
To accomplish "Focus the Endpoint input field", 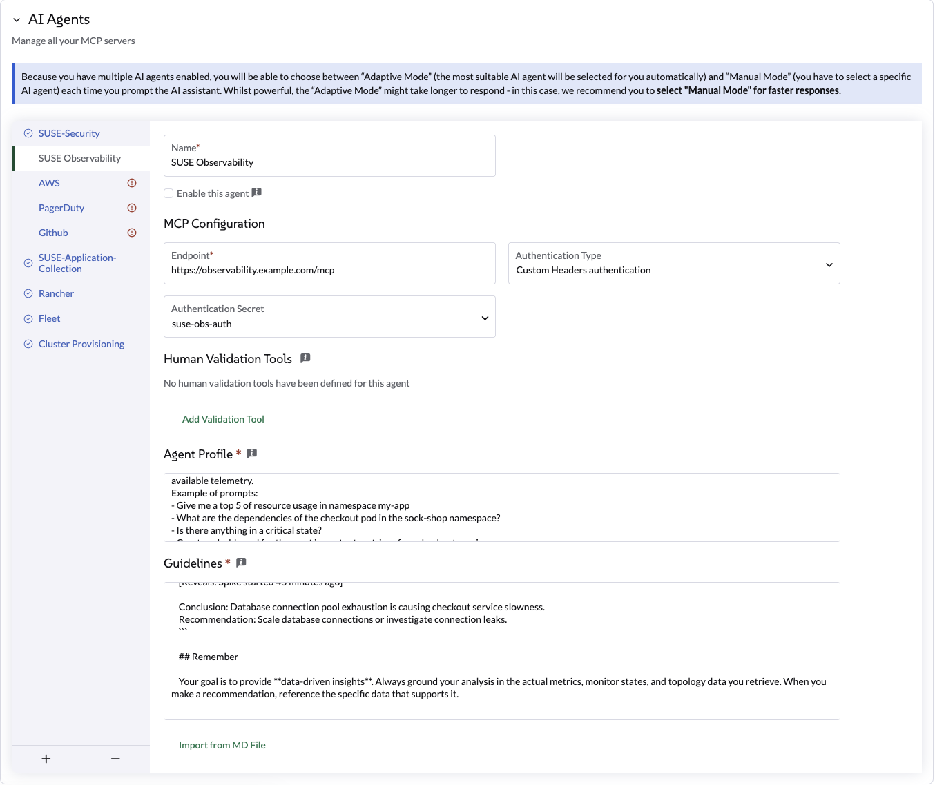I will click(329, 263).
